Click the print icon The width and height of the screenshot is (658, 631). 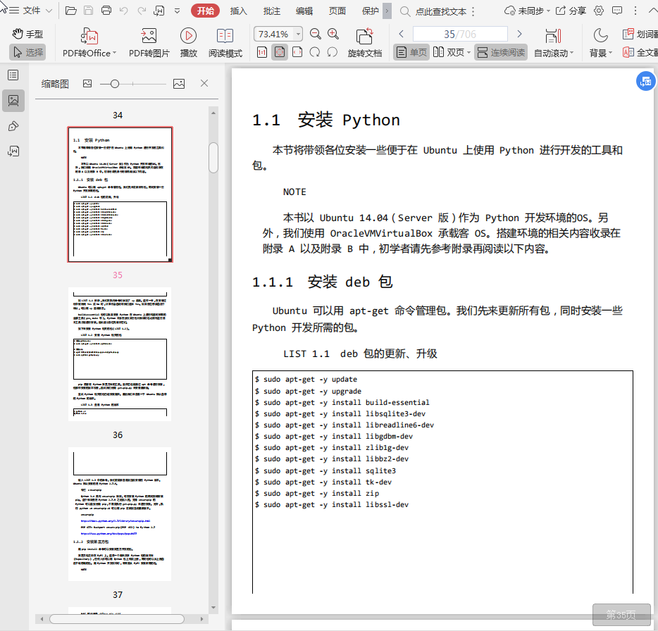pyautogui.click(x=106, y=11)
